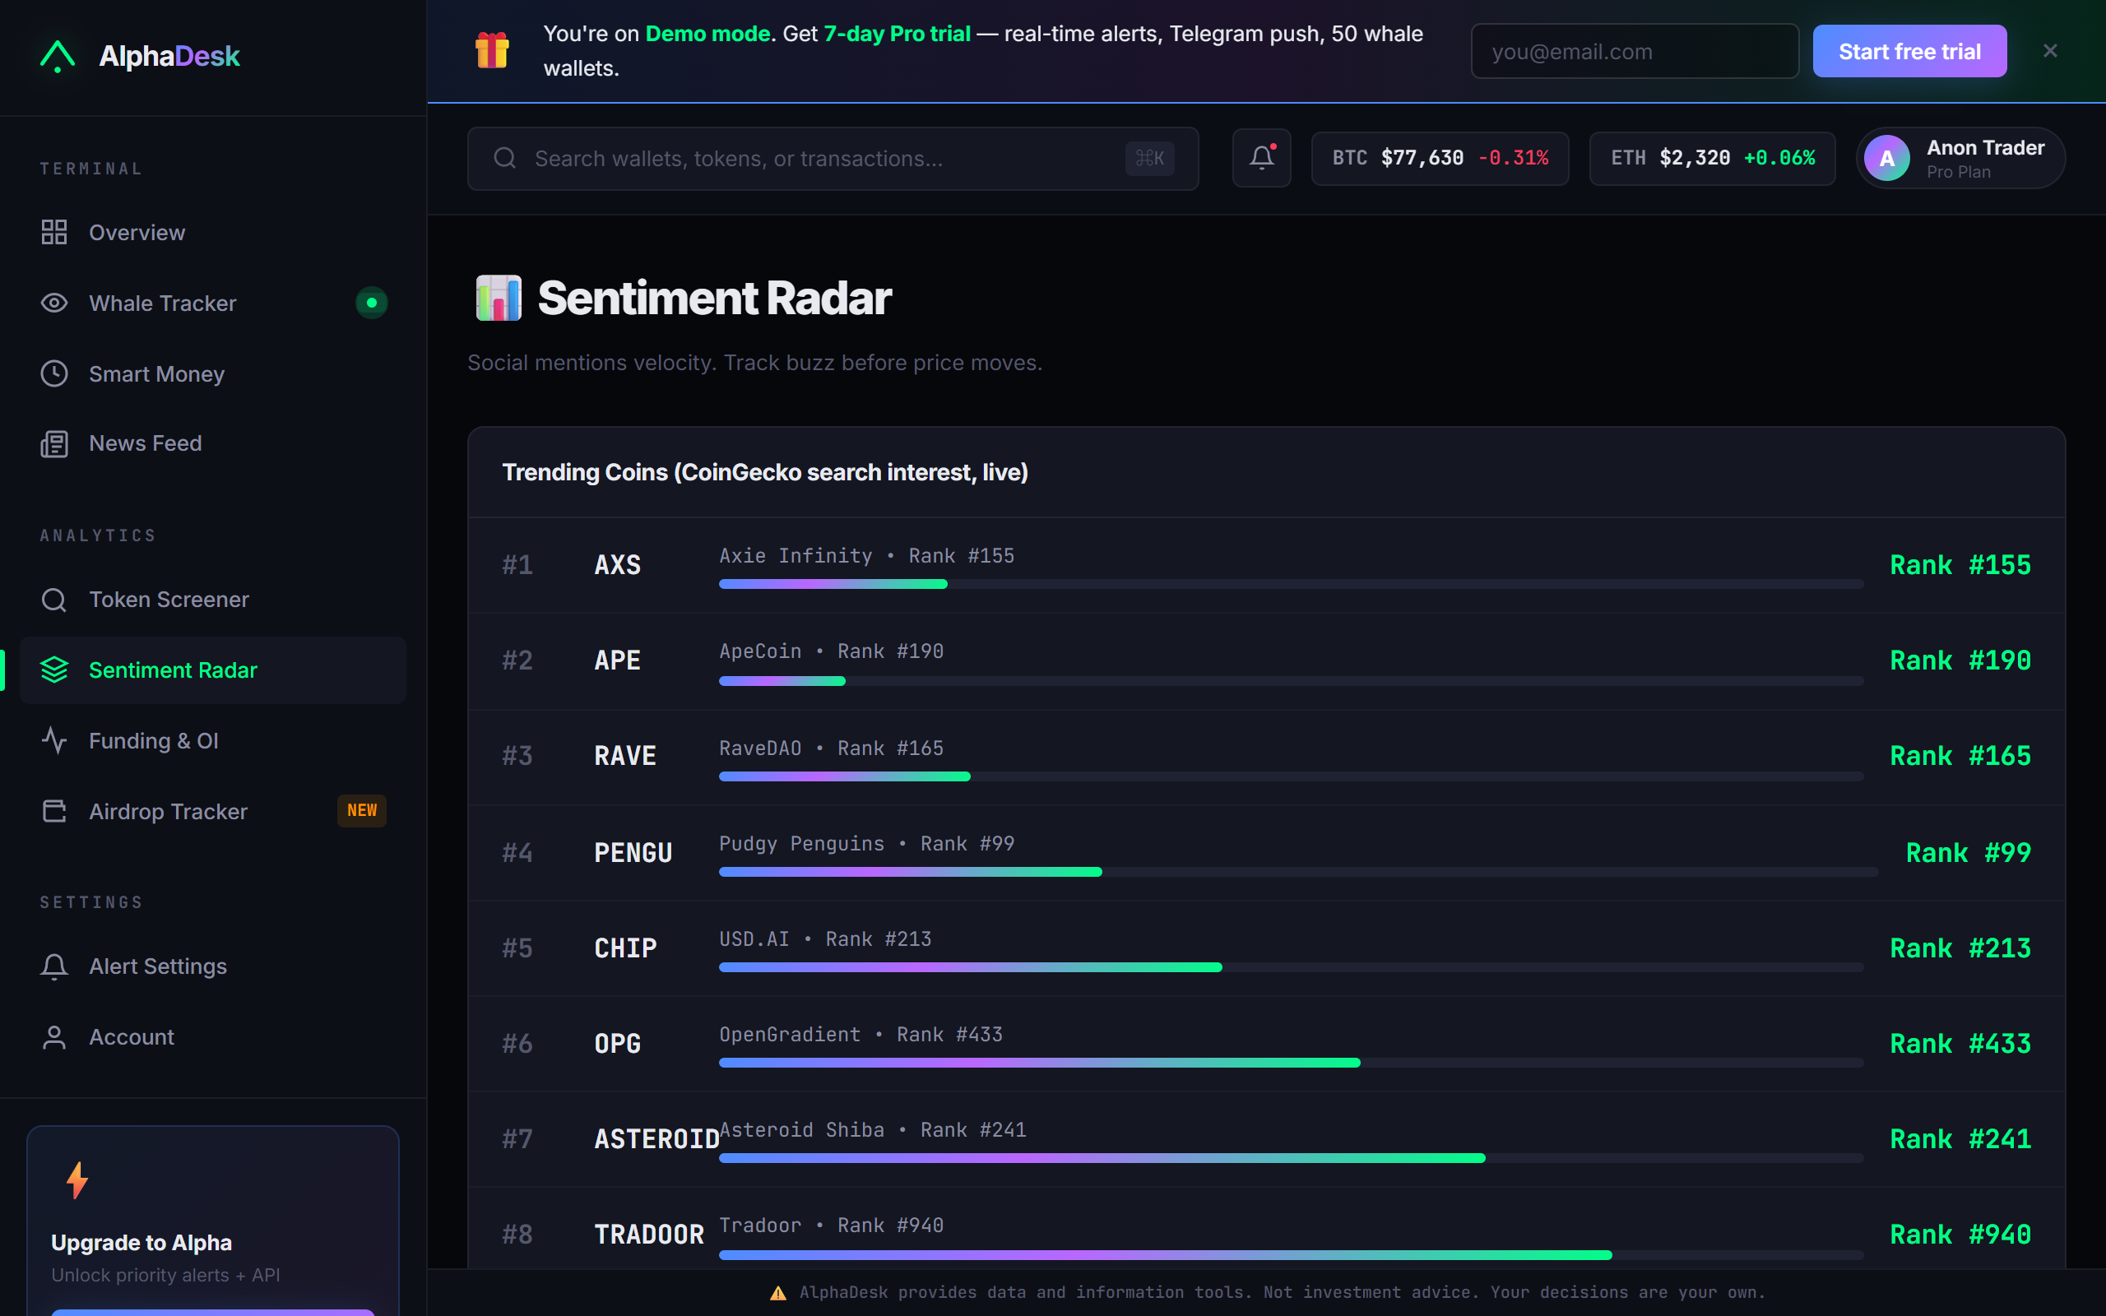Click the News Feed newspaper icon

pyautogui.click(x=54, y=444)
